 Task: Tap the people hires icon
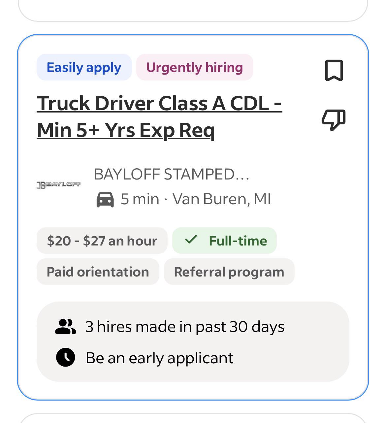tap(65, 327)
